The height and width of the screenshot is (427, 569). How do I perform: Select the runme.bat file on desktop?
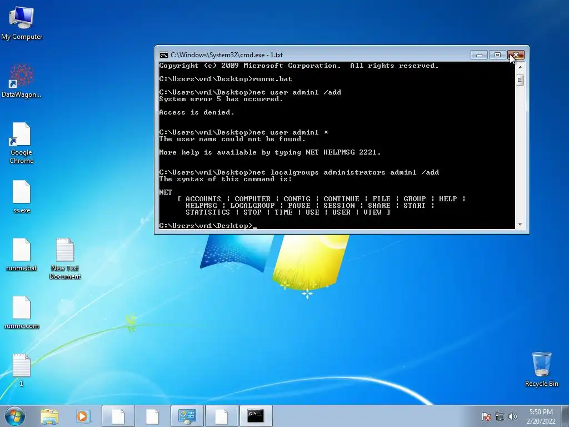[x=22, y=255]
